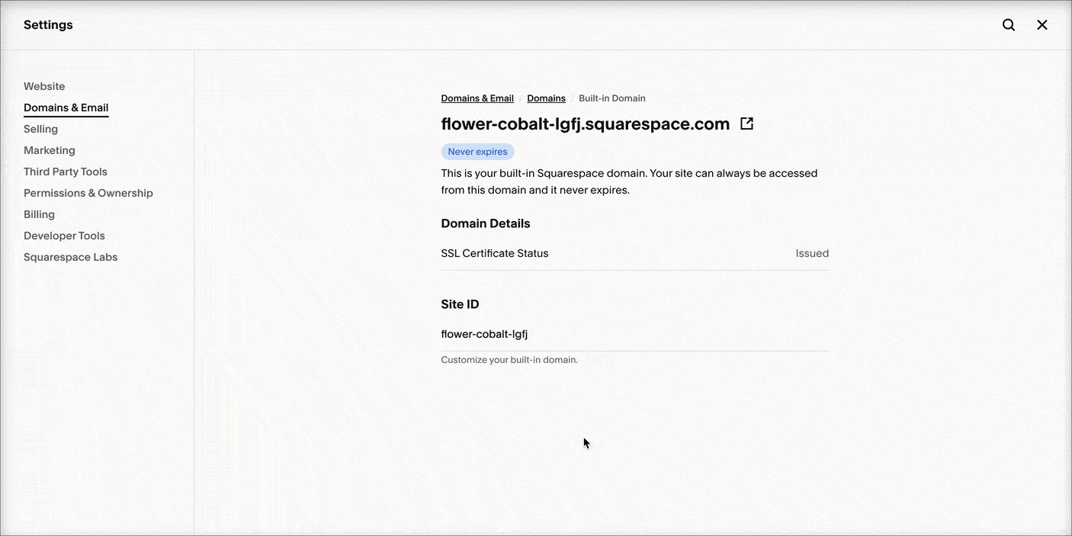Edit the Site ID input field
The height and width of the screenshot is (536, 1072).
tap(635, 334)
